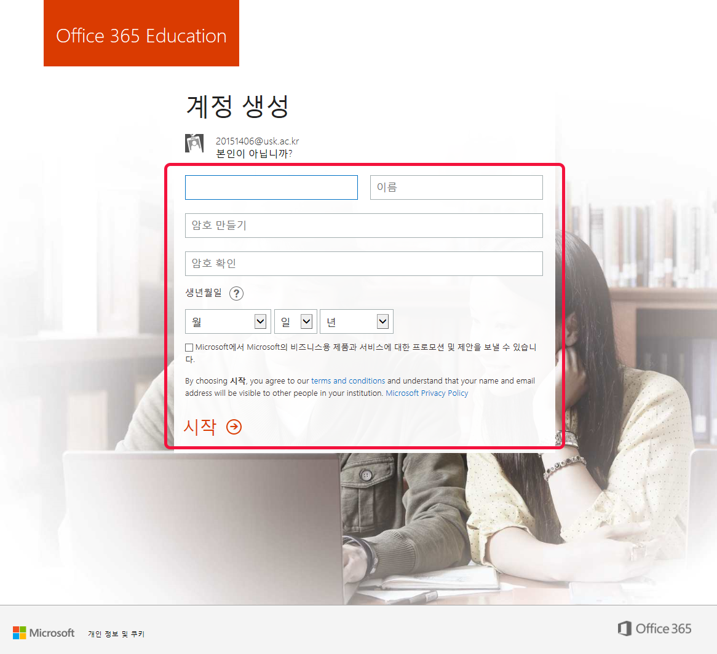Click the user badge avatar icon
The height and width of the screenshot is (654, 717).
coord(194,143)
